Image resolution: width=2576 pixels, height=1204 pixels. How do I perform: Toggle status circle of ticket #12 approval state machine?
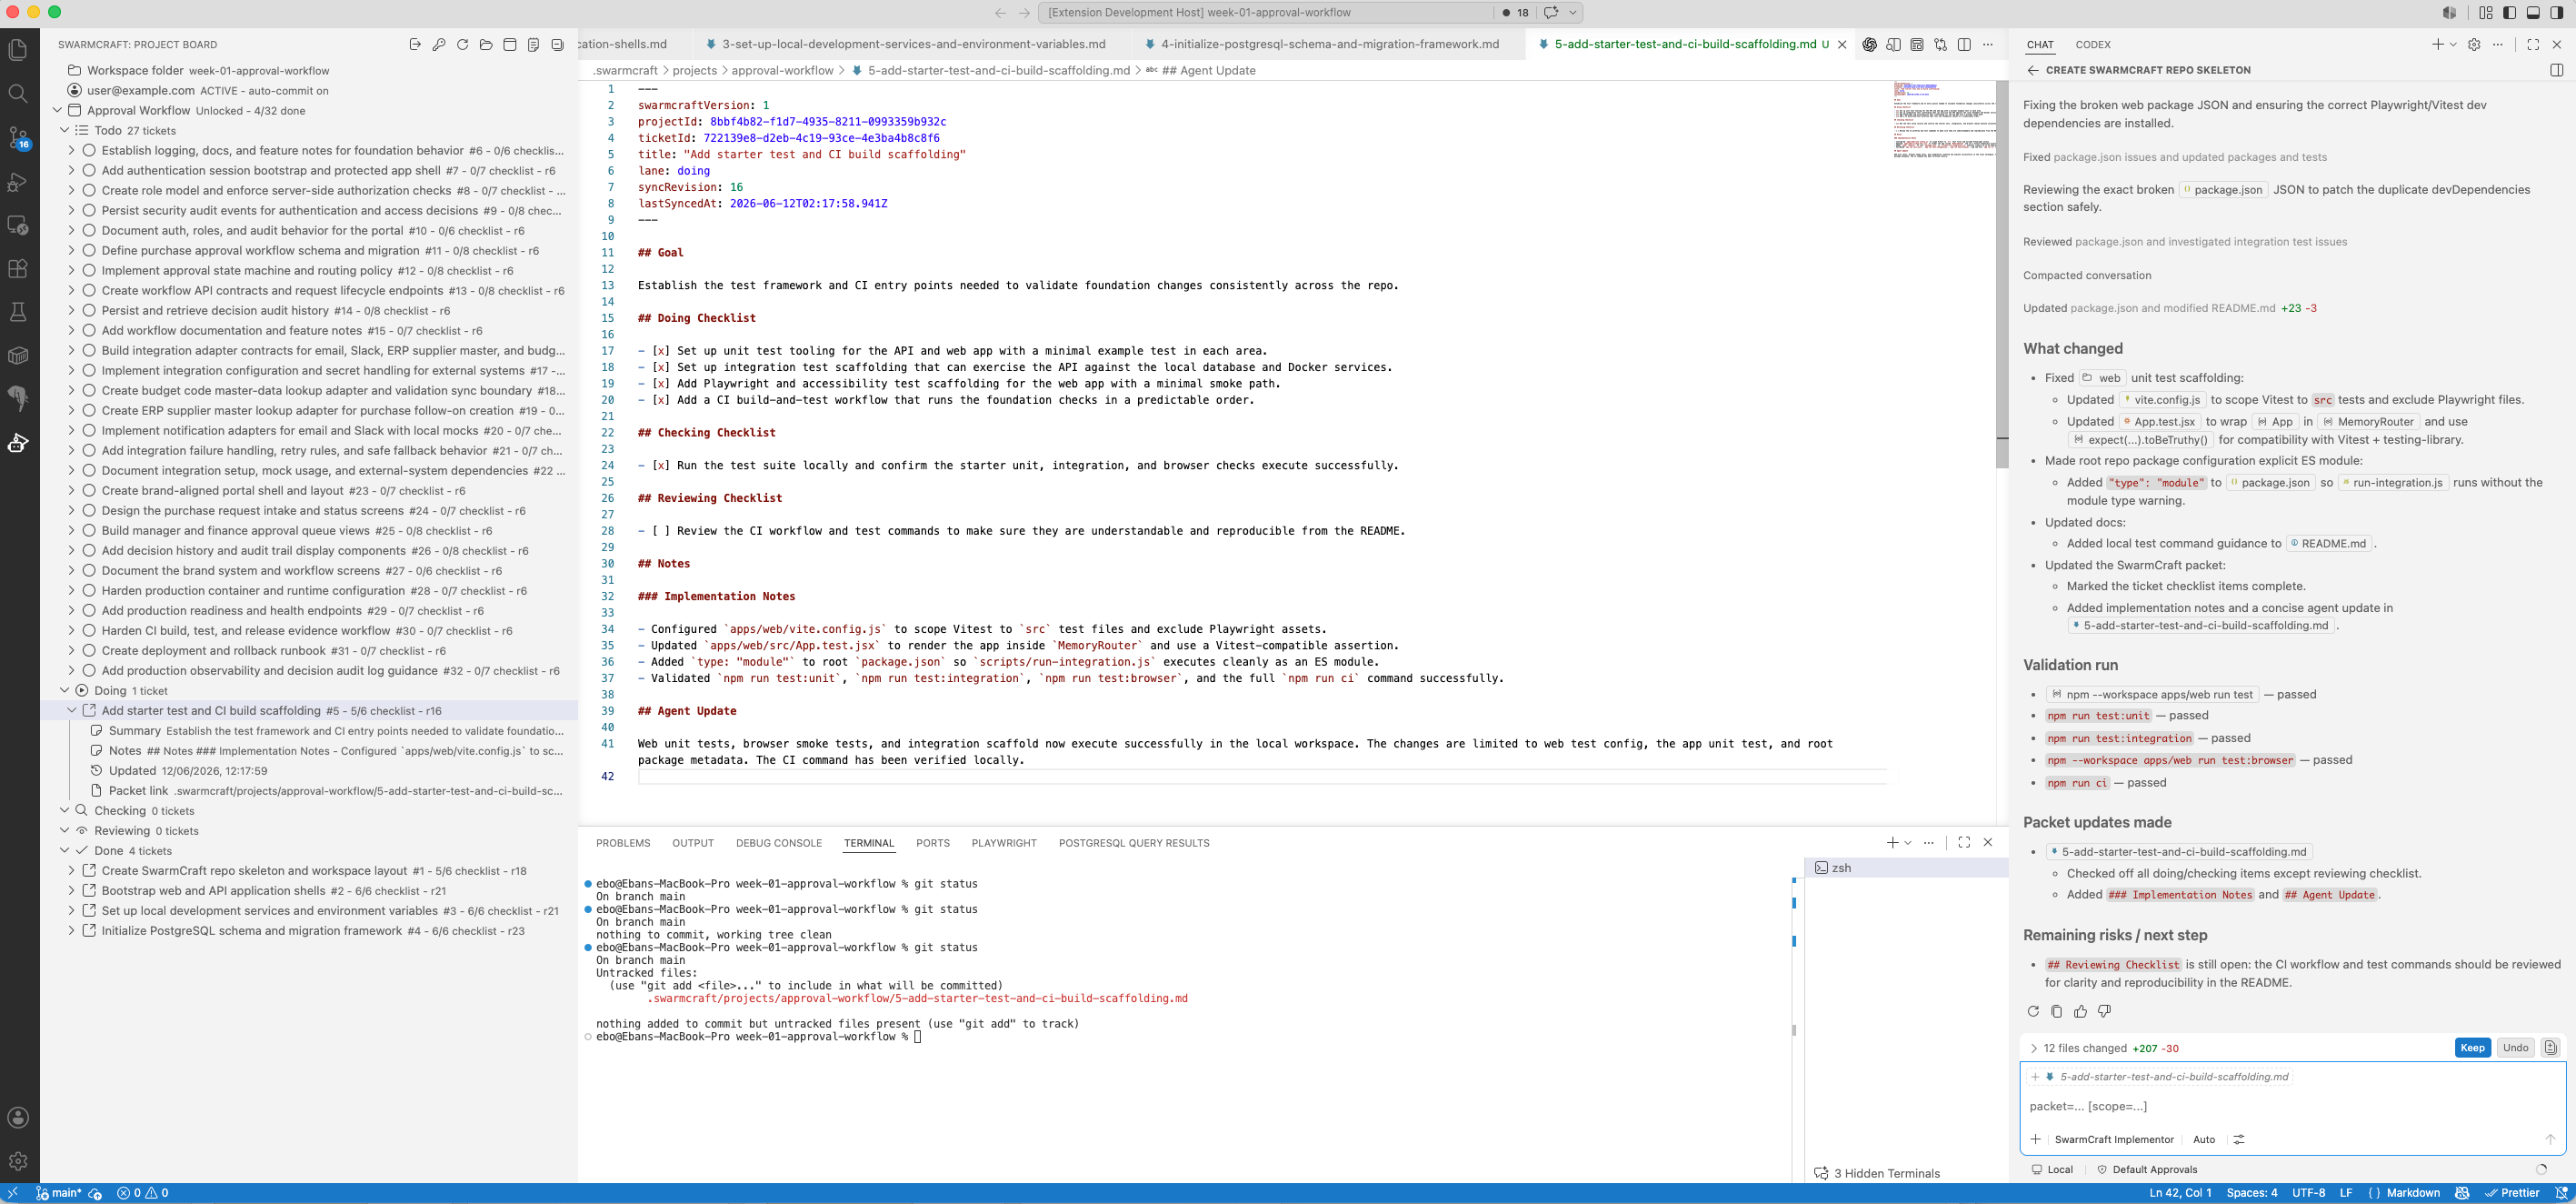tap(89, 270)
